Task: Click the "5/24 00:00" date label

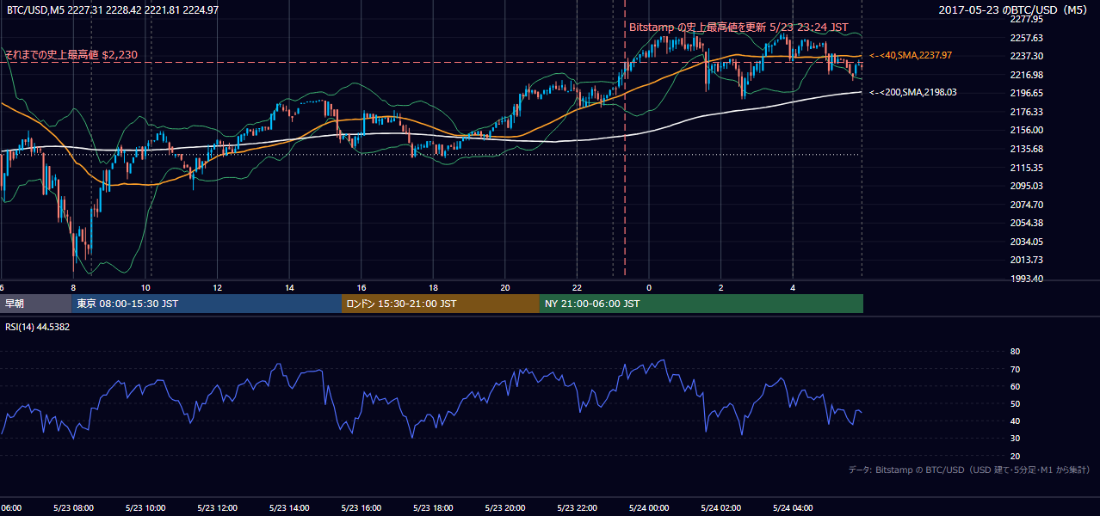Action: (x=648, y=507)
